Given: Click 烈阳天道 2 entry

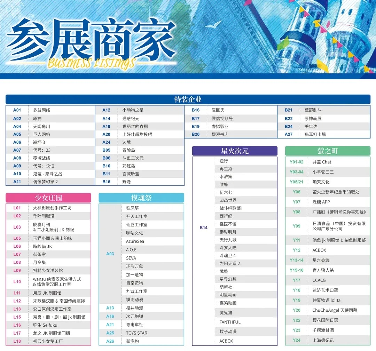Looking at the screenshot, I should pos(230,264).
